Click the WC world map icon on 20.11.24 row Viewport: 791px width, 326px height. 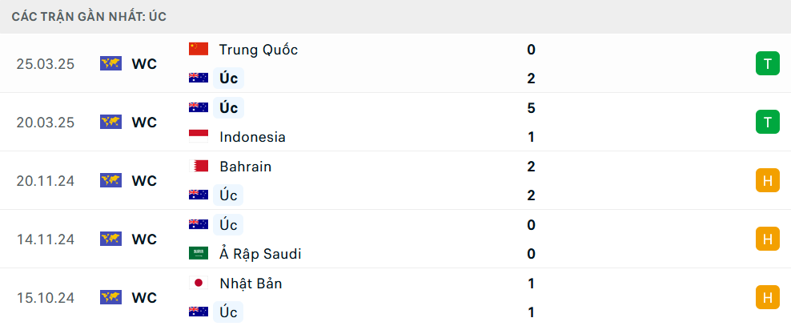pos(110,181)
